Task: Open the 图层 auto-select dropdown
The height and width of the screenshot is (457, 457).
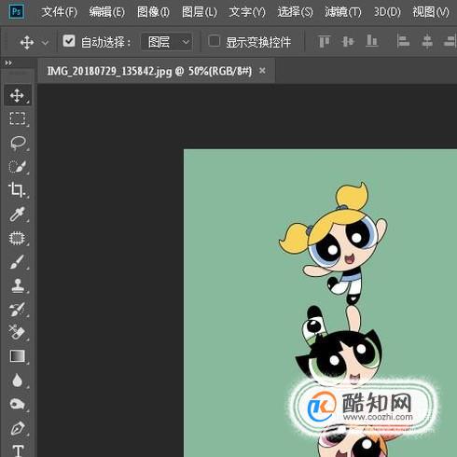Action: tap(167, 42)
